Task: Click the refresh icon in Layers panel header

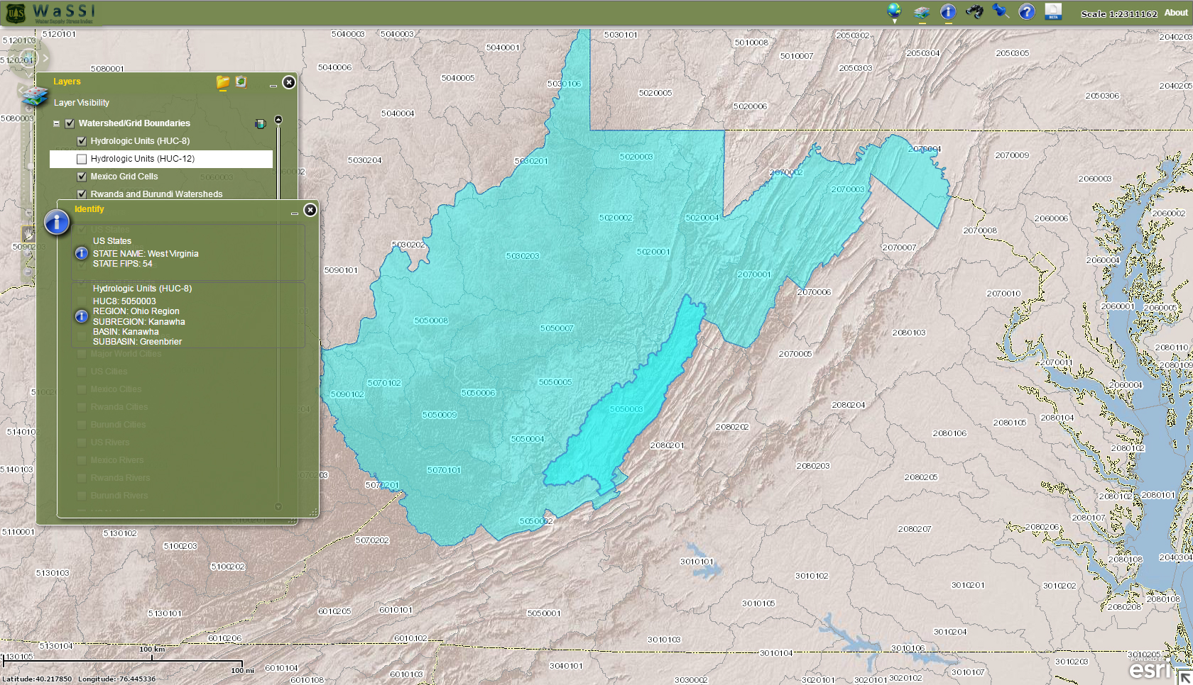Action: pyautogui.click(x=241, y=82)
